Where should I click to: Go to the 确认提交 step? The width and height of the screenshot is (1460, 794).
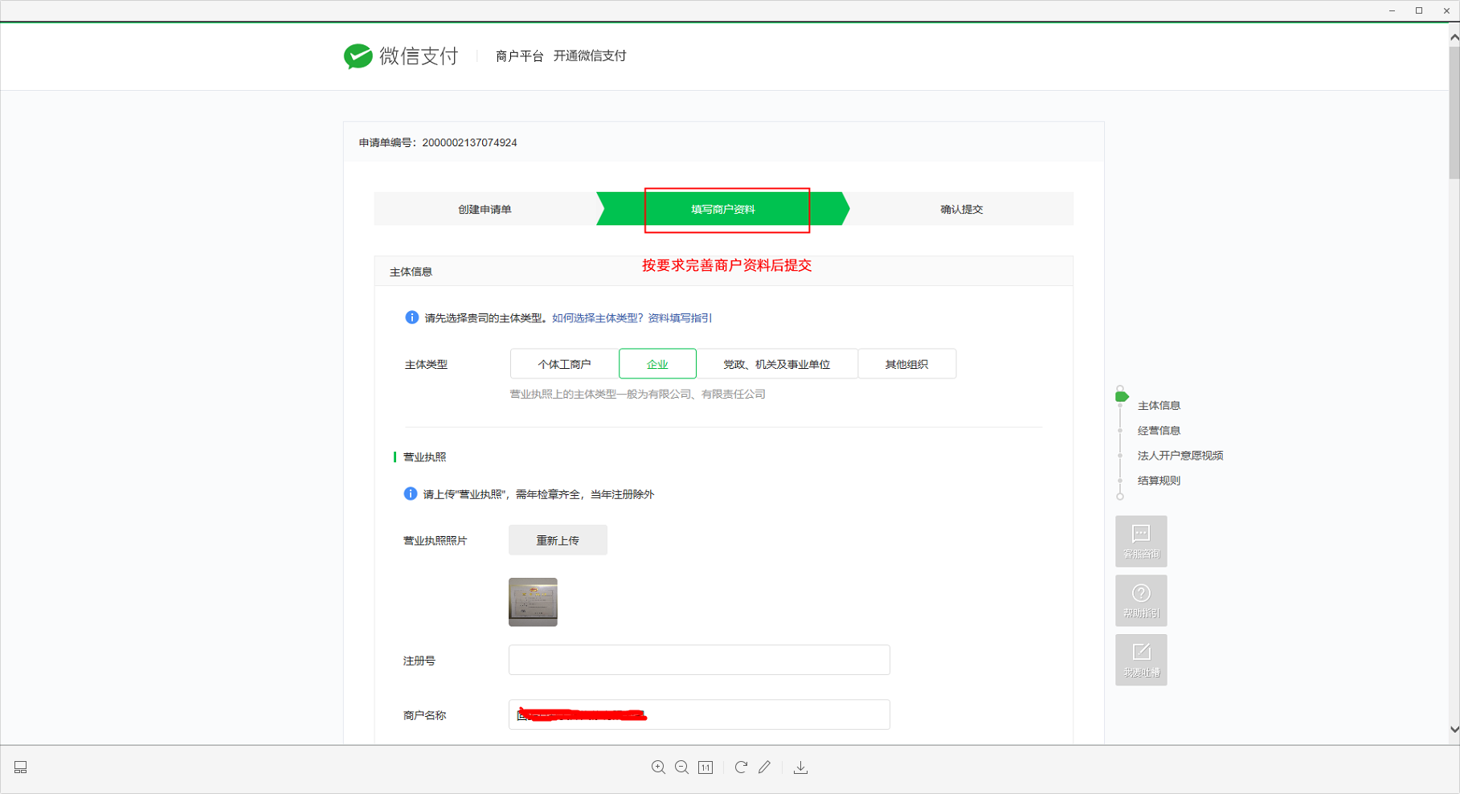[x=961, y=209]
